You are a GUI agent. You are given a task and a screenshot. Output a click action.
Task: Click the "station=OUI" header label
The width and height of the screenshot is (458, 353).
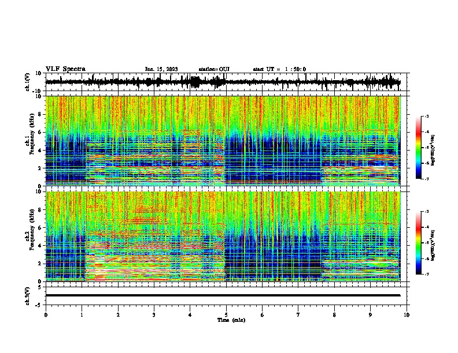point(214,69)
